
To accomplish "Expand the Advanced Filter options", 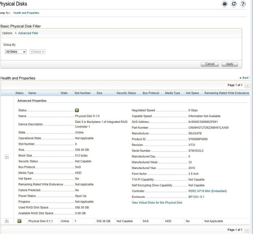I will coord(28,33).
